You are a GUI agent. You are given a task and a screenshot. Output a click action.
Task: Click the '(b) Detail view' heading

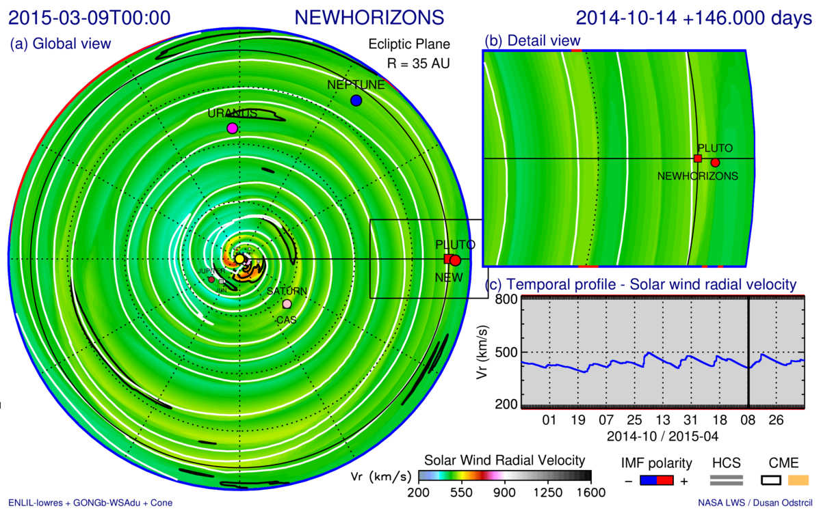click(x=532, y=40)
